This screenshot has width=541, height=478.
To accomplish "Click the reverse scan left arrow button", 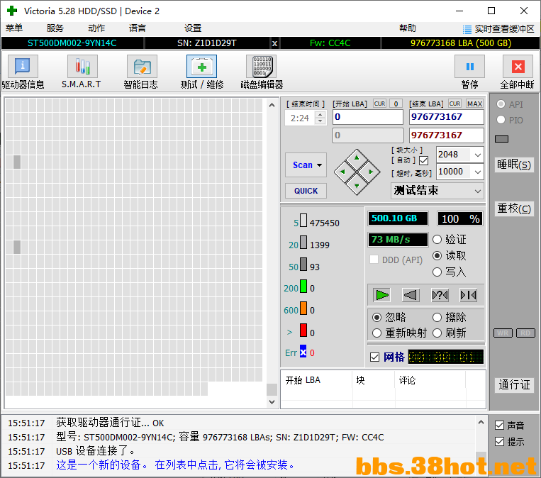I will [411, 295].
